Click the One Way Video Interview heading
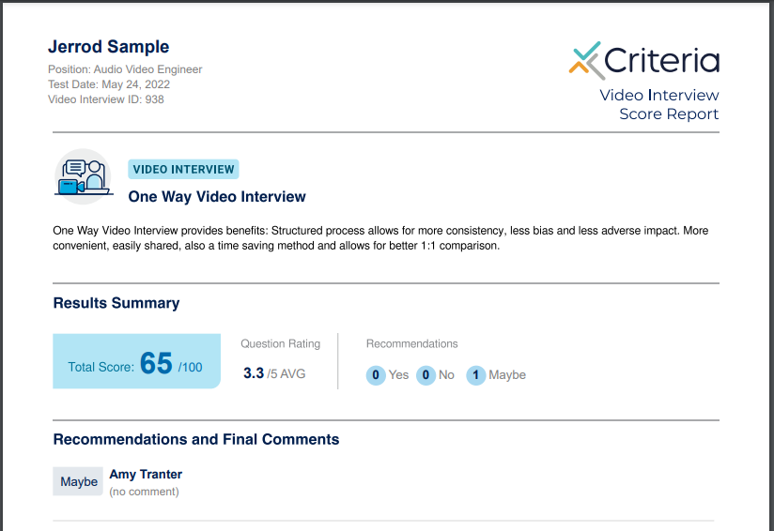The height and width of the screenshot is (531, 774). [x=217, y=197]
